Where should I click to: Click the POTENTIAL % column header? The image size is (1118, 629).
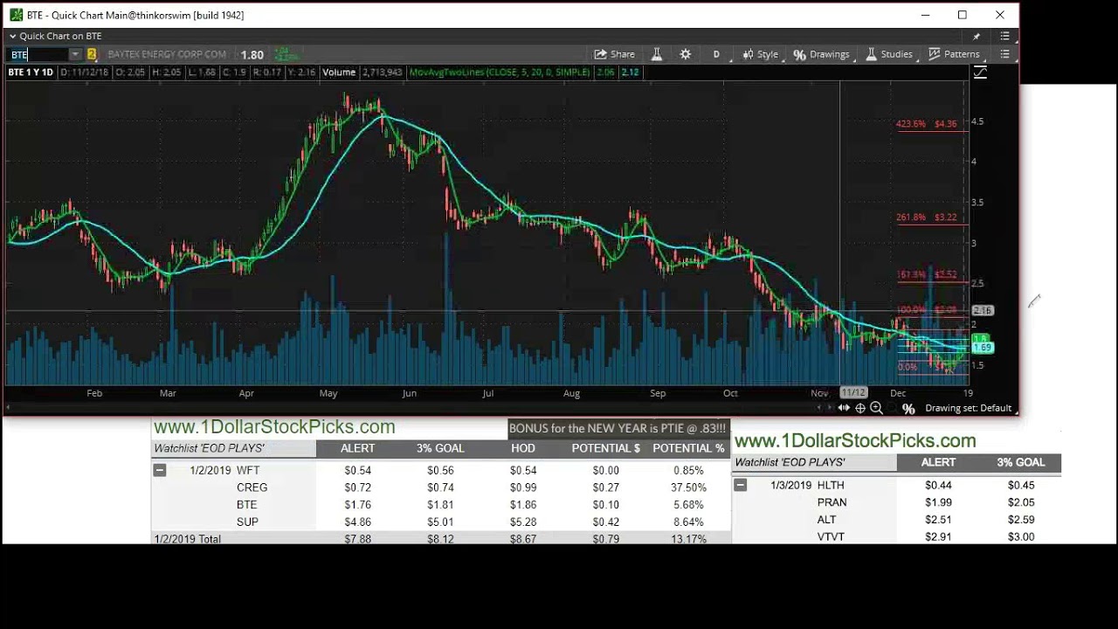pos(688,448)
